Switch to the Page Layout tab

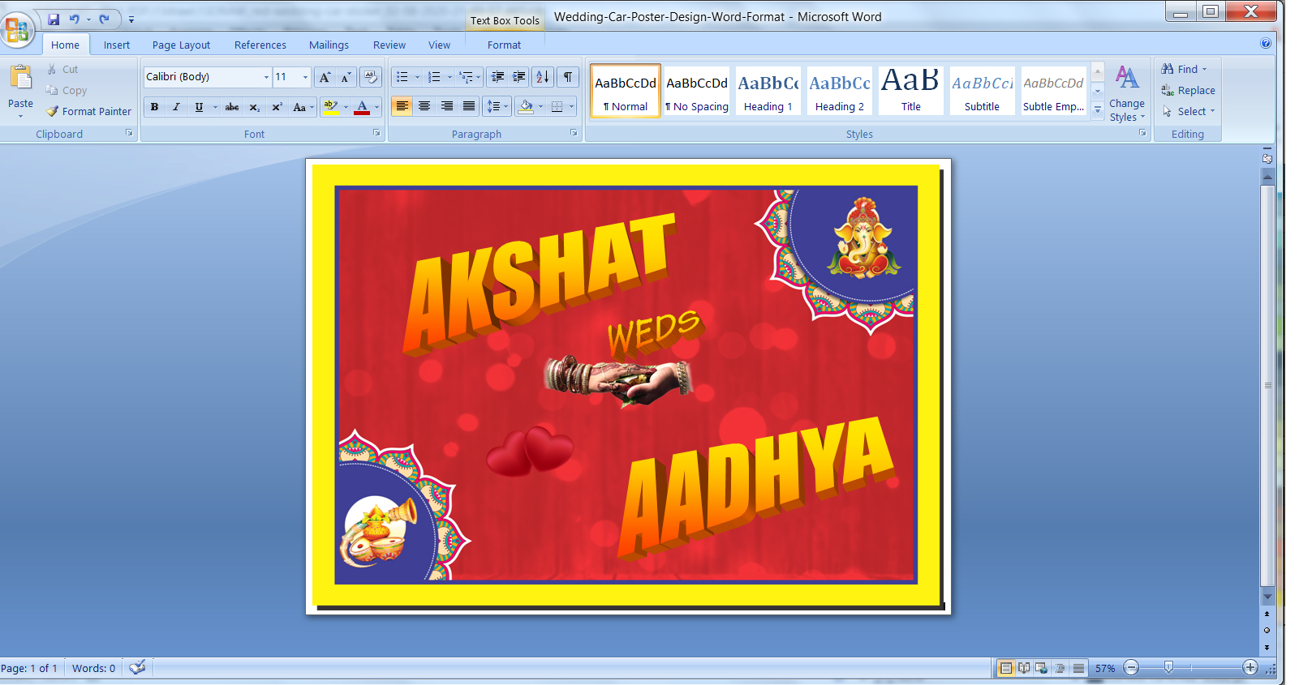[x=181, y=45]
